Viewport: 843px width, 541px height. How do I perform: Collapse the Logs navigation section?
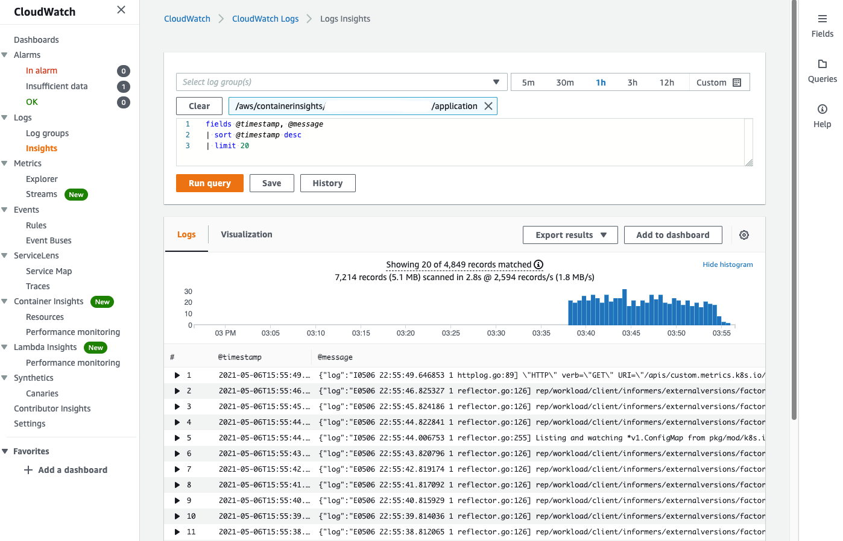[x=5, y=117]
